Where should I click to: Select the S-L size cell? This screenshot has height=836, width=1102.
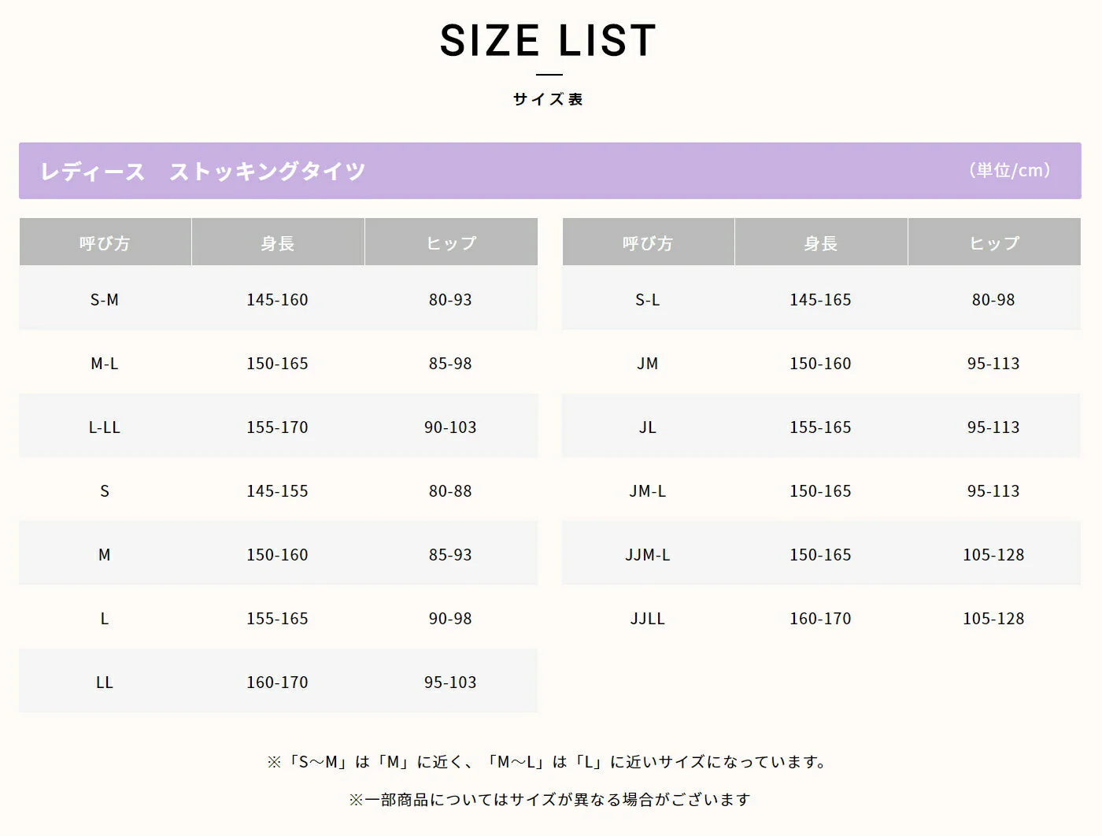[x=648, y=299]
